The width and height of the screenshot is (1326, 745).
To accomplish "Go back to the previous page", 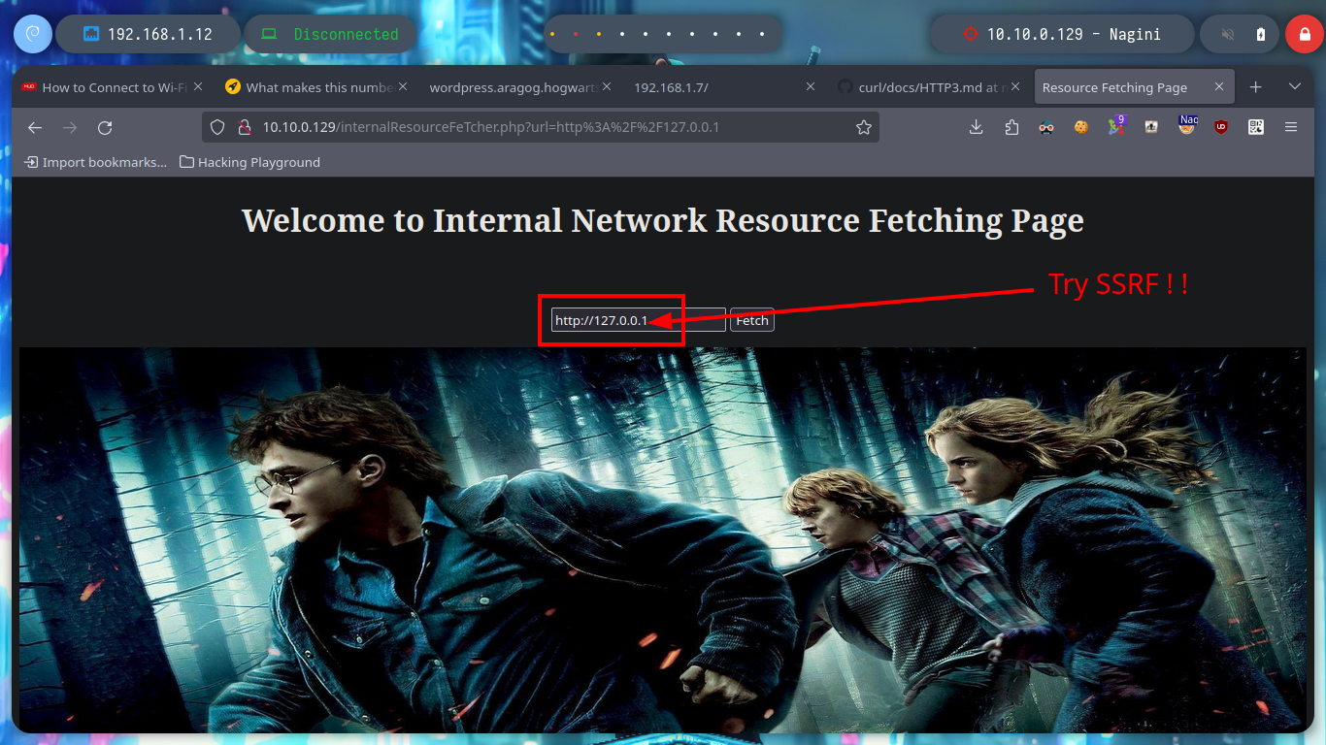I will point(35,127).
